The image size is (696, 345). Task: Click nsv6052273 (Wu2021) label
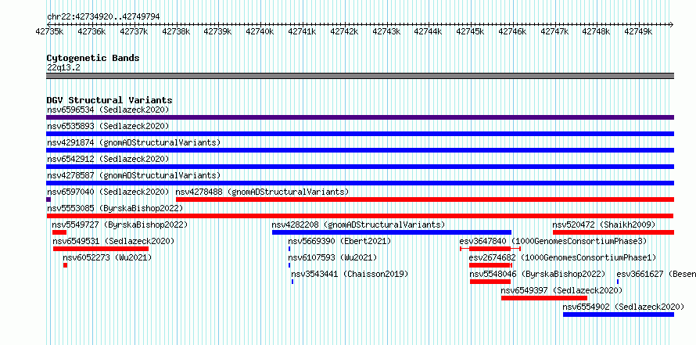pos(107,257)
